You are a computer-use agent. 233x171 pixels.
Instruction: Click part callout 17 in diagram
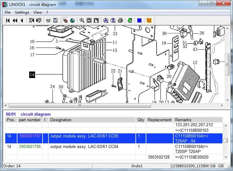32,55
